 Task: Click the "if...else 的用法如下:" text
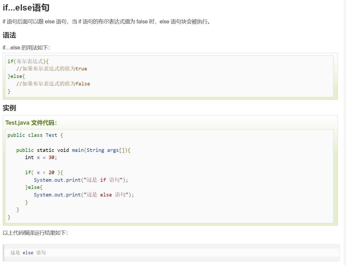[x=26, y=48]
